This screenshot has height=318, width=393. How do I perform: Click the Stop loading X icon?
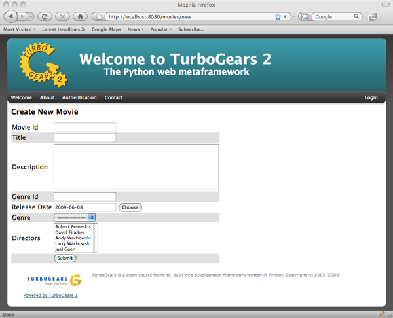pos(62,17)
